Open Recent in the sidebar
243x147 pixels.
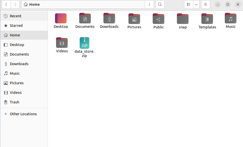click(x=24, y=16)
